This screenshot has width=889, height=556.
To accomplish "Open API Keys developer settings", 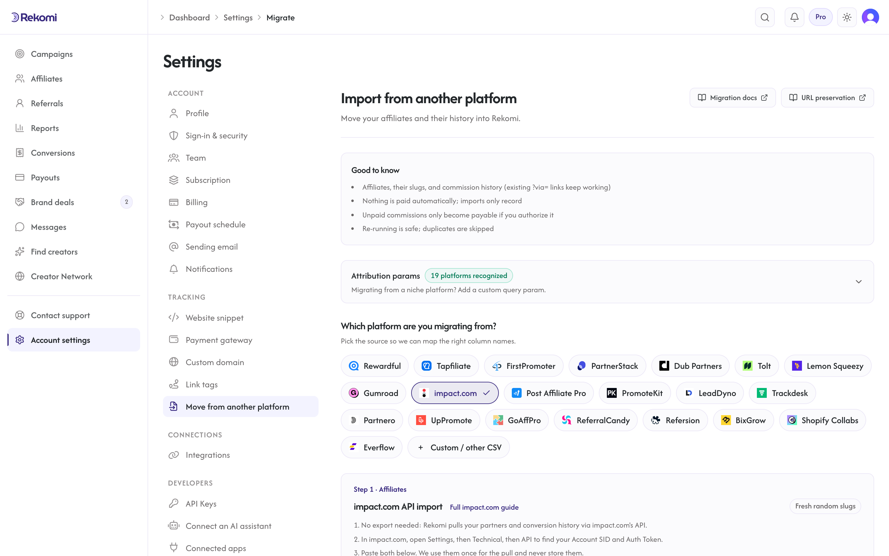I will (241, 504).
